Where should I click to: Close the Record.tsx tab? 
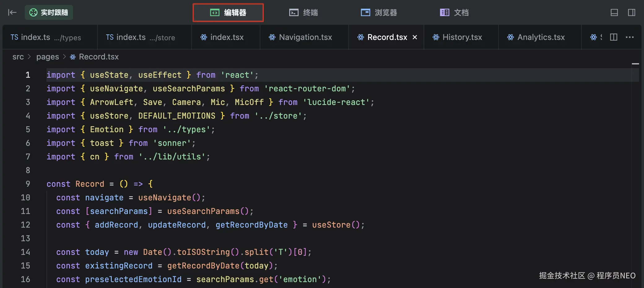[x=415, y=37]
